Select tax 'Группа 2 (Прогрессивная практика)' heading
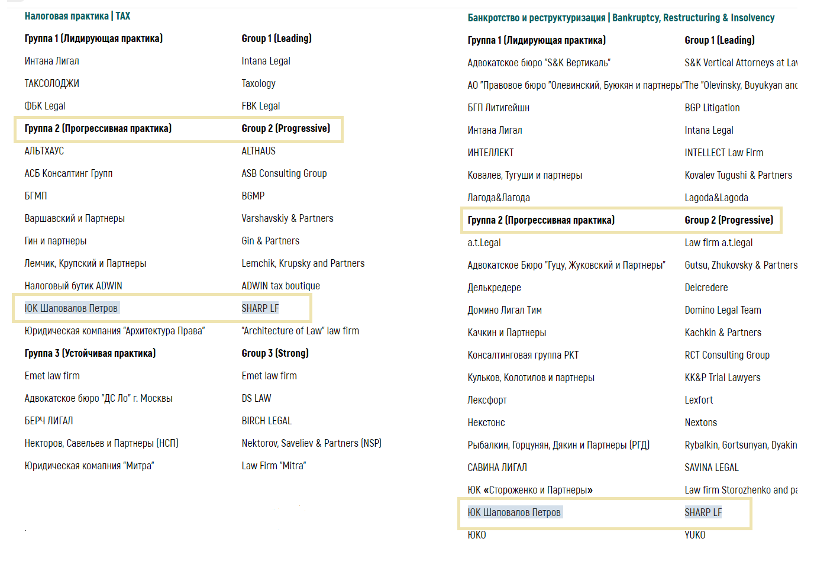814x561 pixels. point(98,128)
